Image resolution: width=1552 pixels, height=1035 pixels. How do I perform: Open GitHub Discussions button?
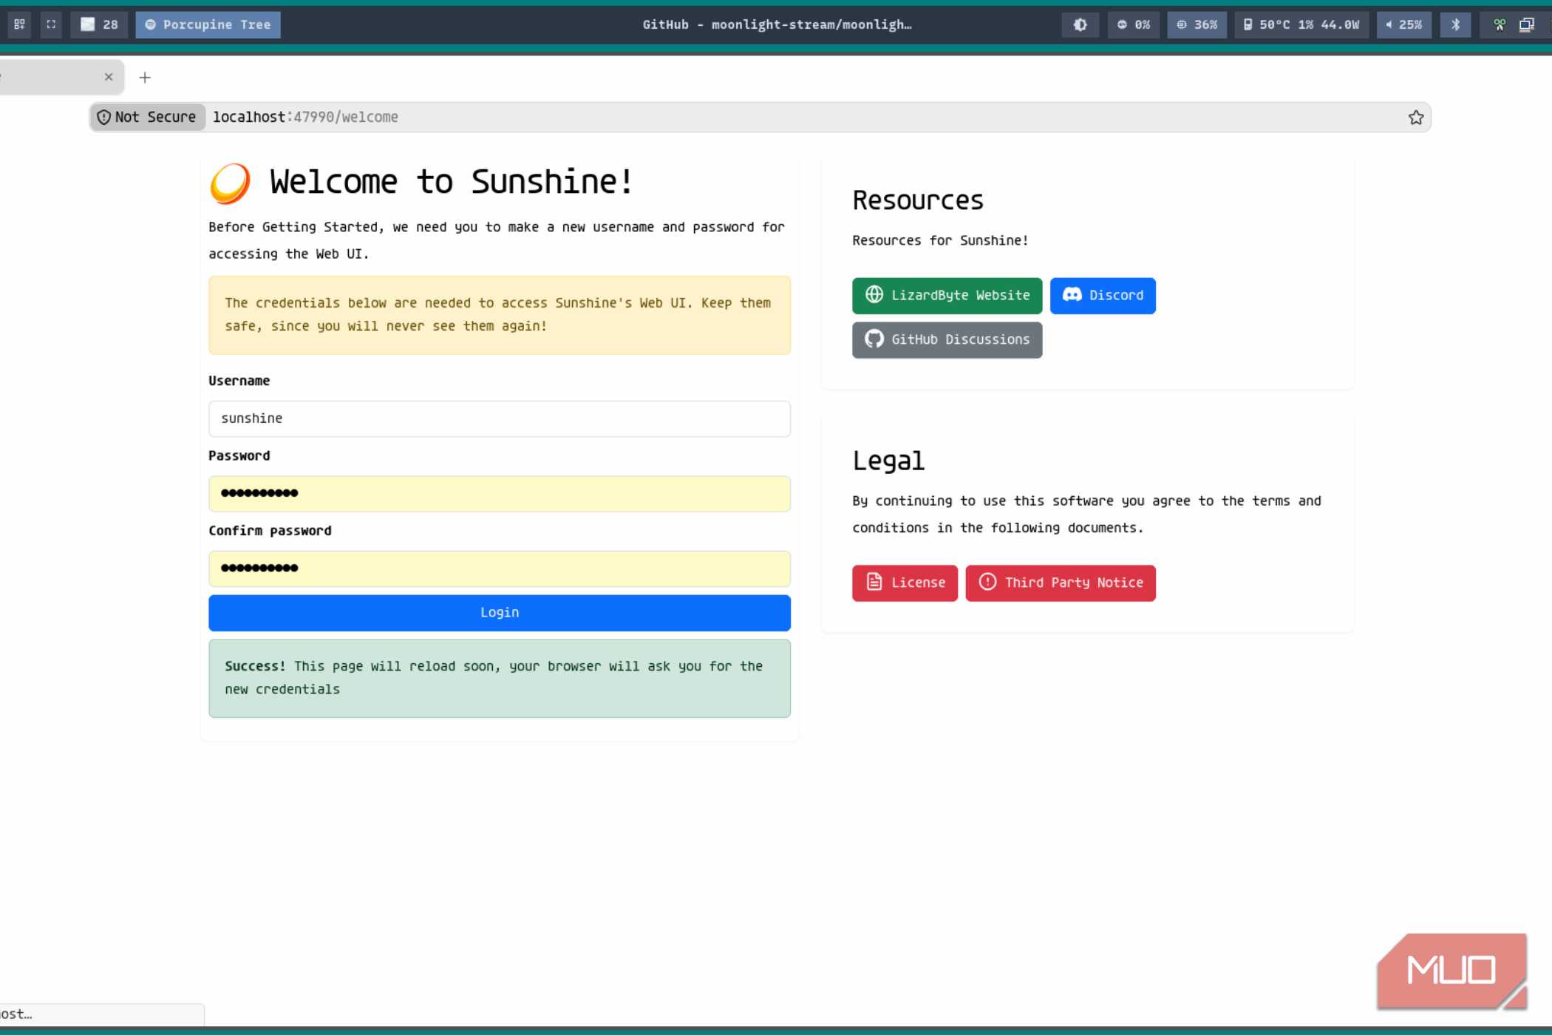[947, 340]
